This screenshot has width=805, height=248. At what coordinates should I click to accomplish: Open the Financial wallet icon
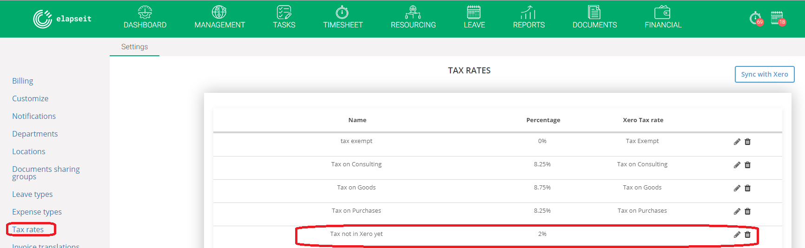pos(663,12)
